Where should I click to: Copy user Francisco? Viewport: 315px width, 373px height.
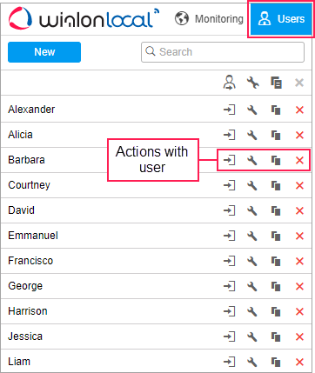tap(276, 261)
